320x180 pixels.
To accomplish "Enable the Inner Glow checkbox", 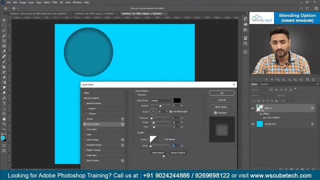I will click(x=84, y=129).
